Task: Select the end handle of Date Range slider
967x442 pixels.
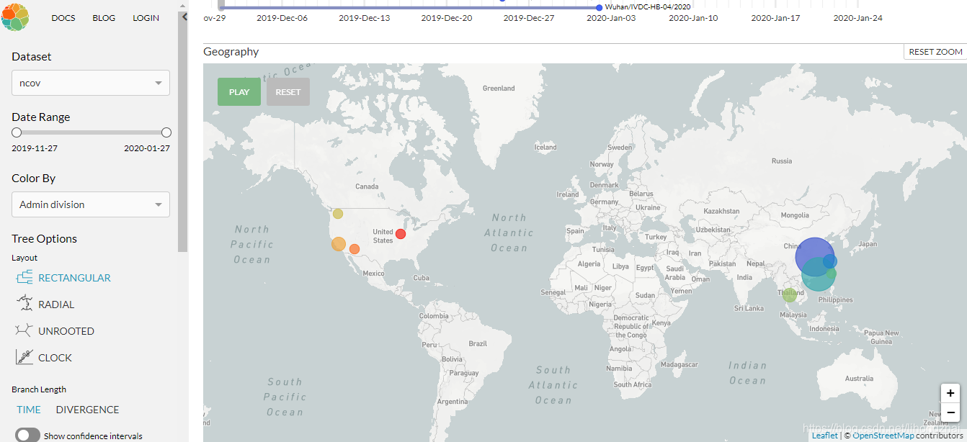Action: 166,132
